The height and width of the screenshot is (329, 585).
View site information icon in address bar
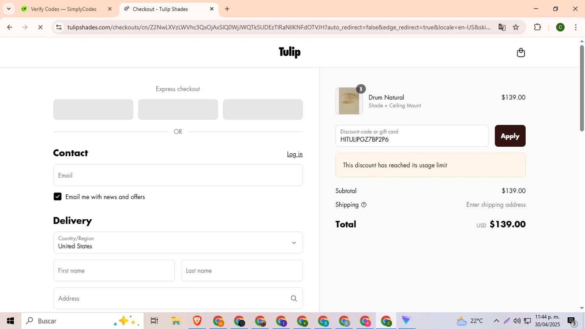click(59, 27)
